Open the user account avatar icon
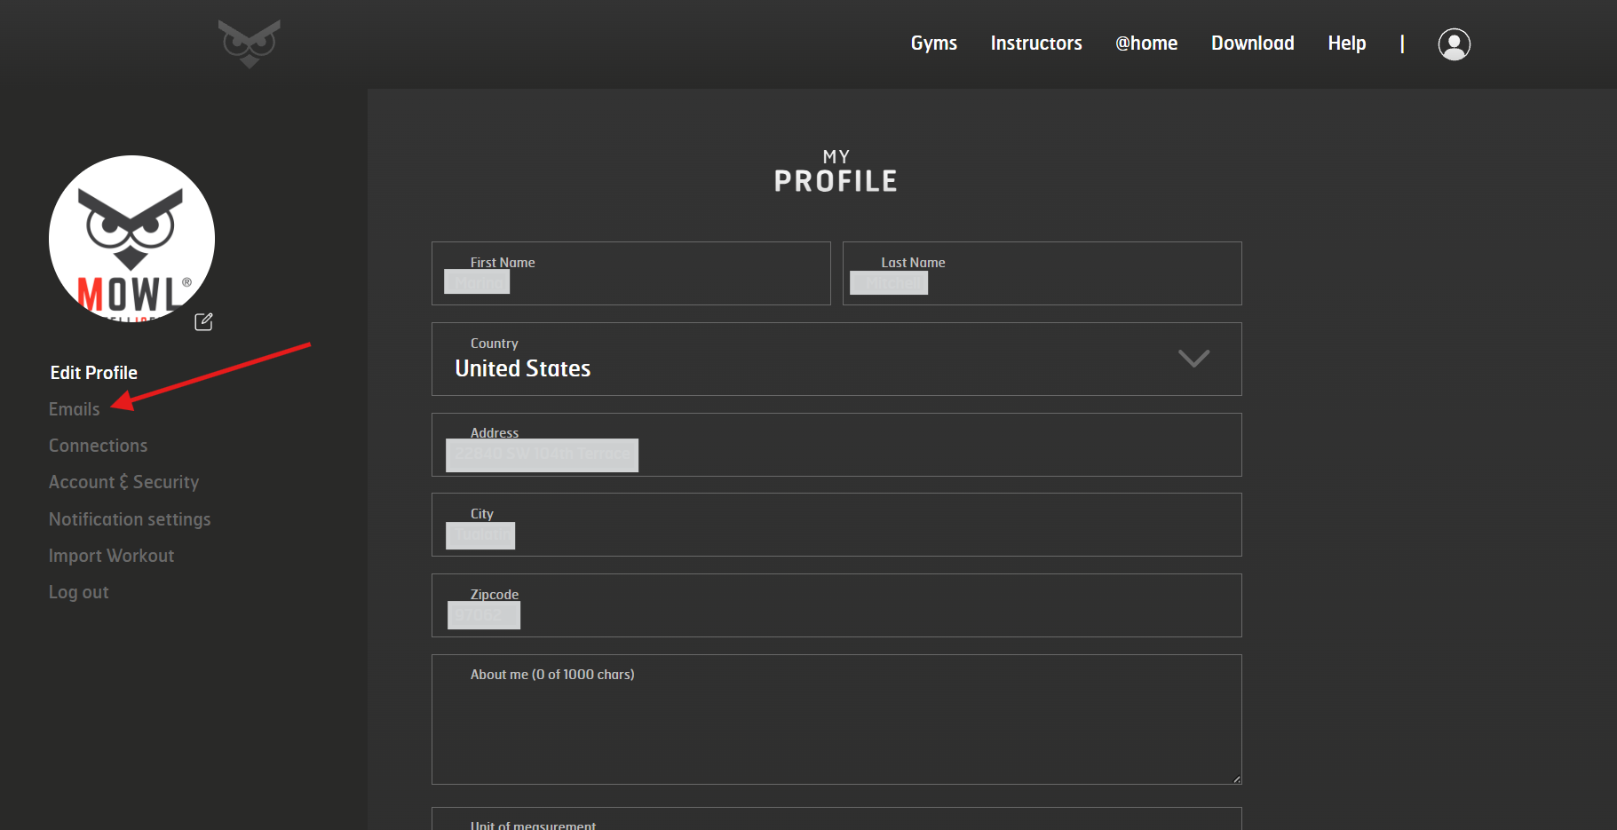Viewport: 1617px width, 830px height. pyautogui.click(x=1454, y=43)
